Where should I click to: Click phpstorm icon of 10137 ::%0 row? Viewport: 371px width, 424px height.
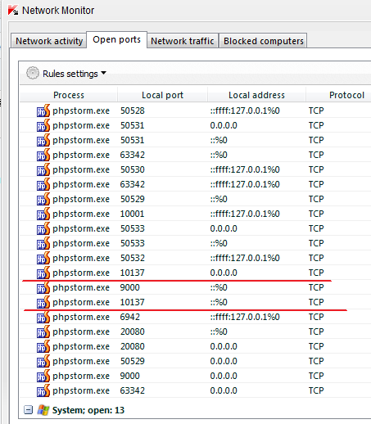(x=43, y=302)
